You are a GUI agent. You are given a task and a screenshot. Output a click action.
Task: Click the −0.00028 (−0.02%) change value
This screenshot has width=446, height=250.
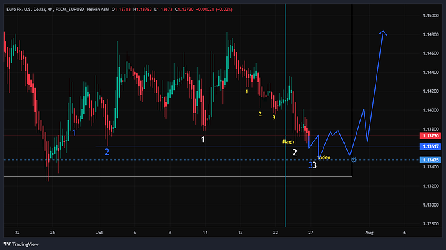pyautogui.click(x=214, y=10)
